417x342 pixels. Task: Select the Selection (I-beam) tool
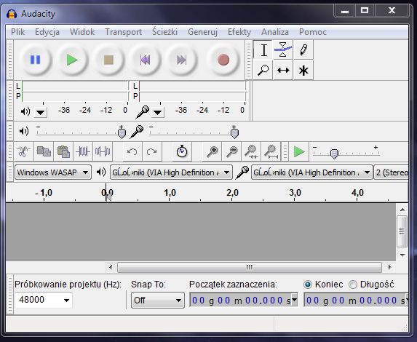[x=263, y=49]
